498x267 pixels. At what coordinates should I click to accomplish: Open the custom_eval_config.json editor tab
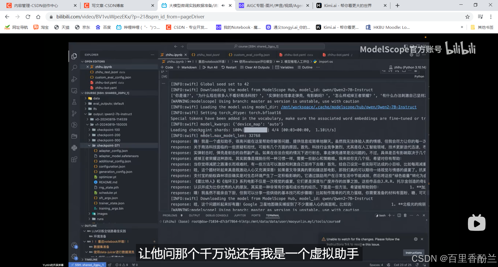(x=249, y=55)
